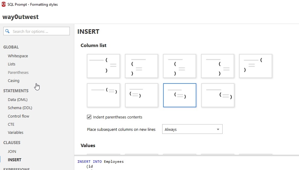
Task: Toggle Indent parentheses contents checkbox
Action: (x=89, y=117)
